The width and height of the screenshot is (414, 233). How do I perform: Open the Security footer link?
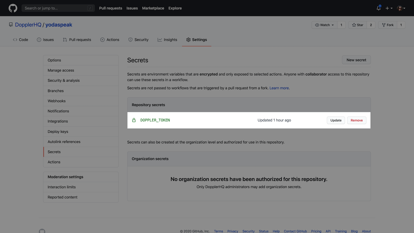pyautogui.click(x=249, y=231)
